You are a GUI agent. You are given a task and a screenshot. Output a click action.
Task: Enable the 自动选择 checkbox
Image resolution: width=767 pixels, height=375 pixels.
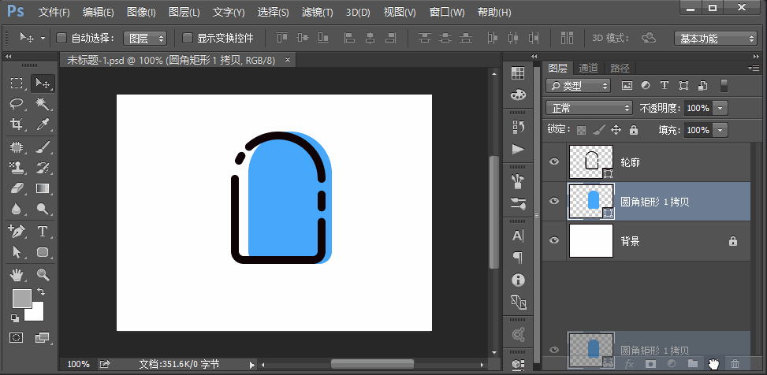61,38
